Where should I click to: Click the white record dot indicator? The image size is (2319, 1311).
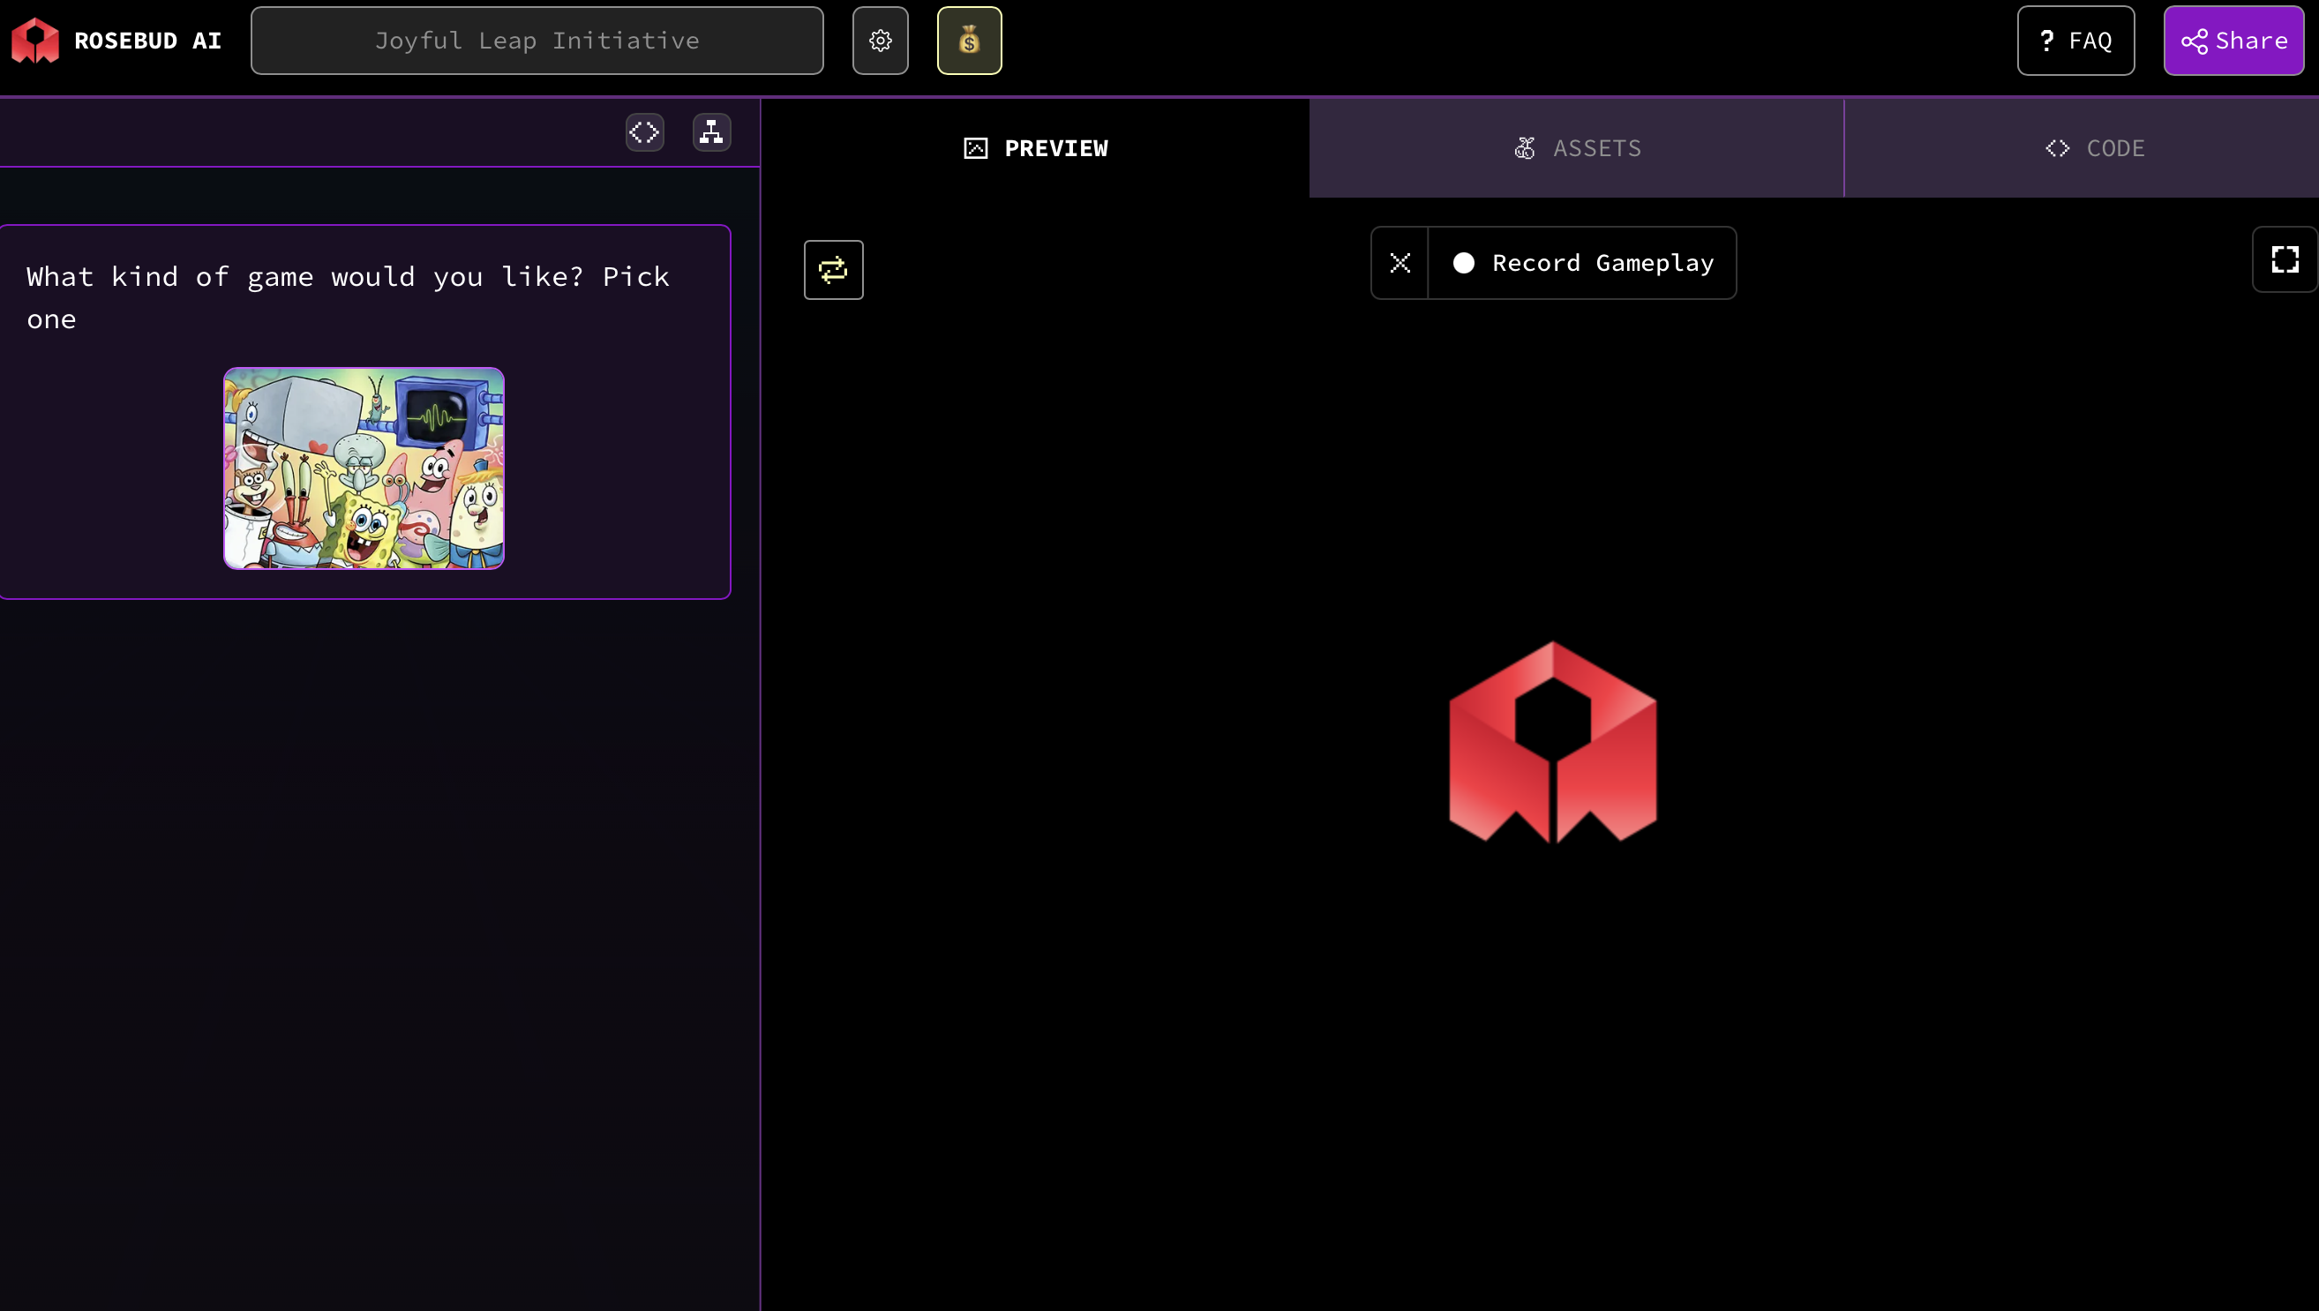point(1463,263)
